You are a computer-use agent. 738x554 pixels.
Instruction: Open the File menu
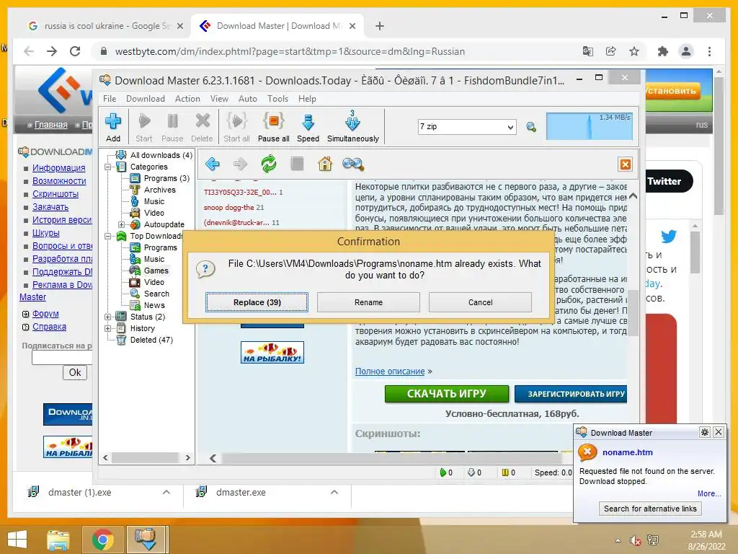pyautogui.click(x=110, y=98)
